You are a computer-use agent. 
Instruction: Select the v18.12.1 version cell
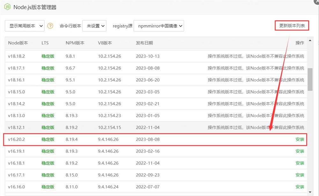click(16, 127)
